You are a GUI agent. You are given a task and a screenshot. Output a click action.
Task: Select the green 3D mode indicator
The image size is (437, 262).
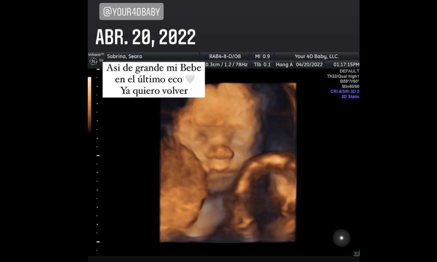point(356,253)
